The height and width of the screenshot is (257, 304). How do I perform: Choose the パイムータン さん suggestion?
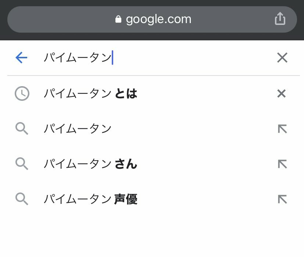(x=90, y=164)
